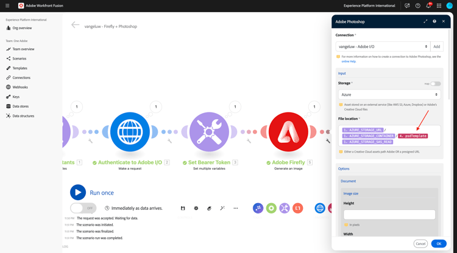
Task: Open the What's New gift icon
Action: (x=407, y=5)
